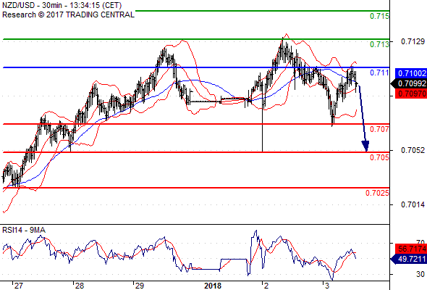
Task: Click the blue 49.7211 RSI value tag
Action: 409,259
